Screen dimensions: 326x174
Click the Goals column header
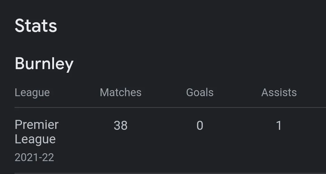[x=200, y=93]
